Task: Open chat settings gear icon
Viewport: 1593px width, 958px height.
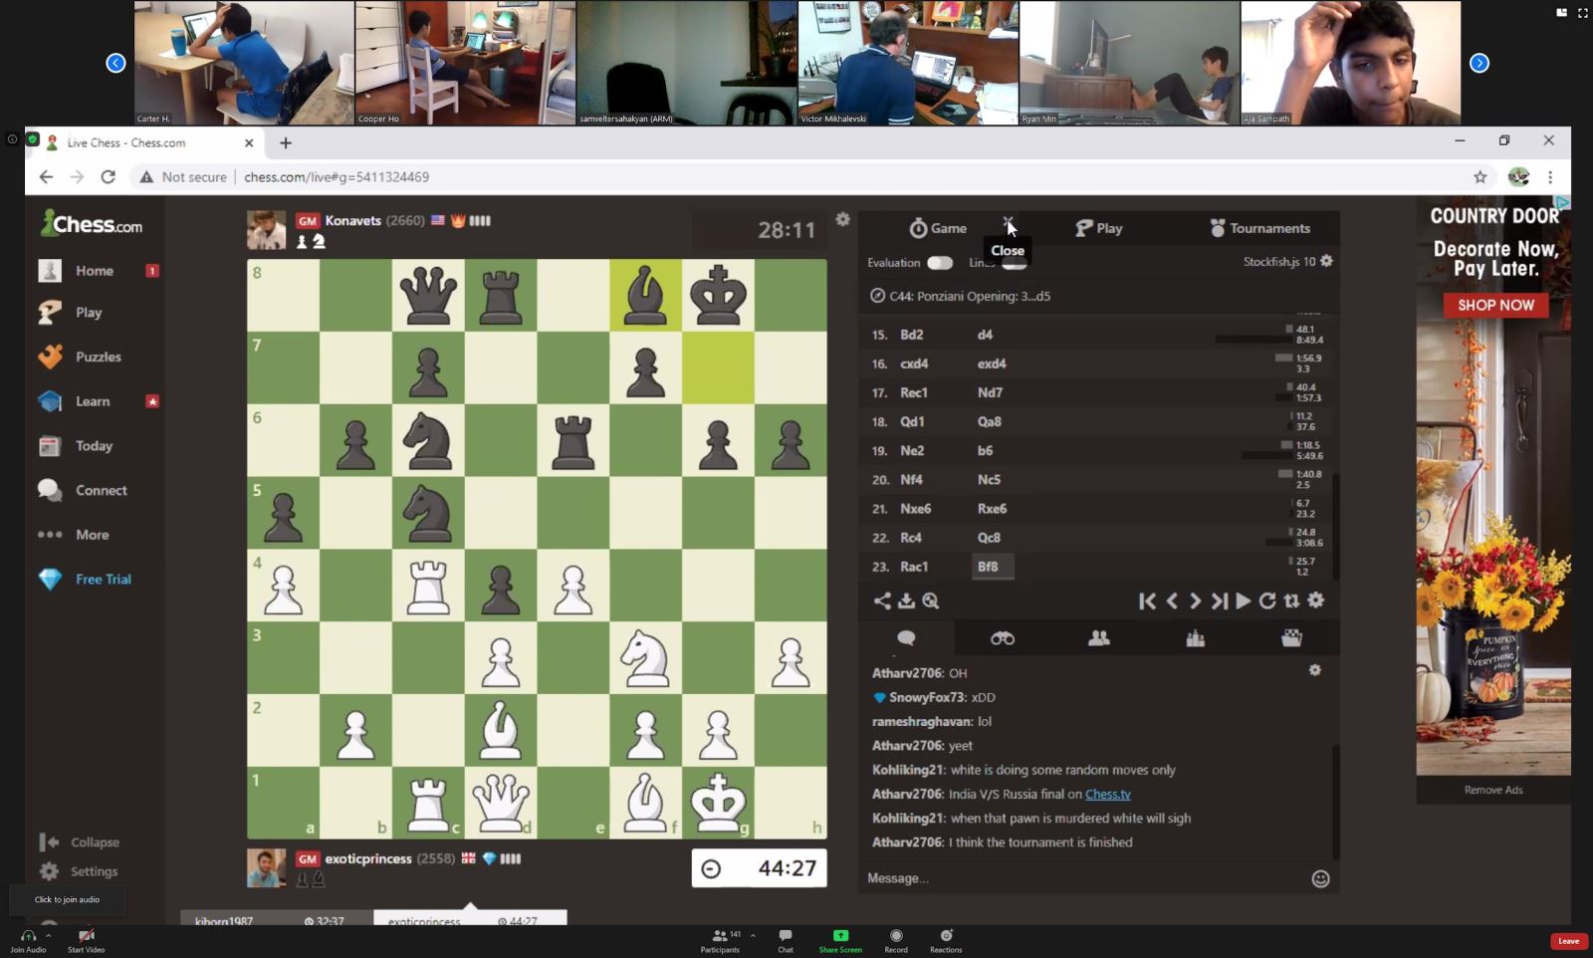Action: 1315,670
